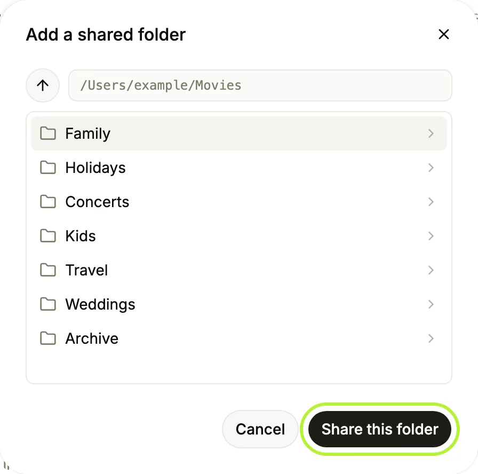Image resolution: width=478 pixels, height=474 pixels.
Task: Open the Concerts folder via its chevron
Action: pos(431,202)
